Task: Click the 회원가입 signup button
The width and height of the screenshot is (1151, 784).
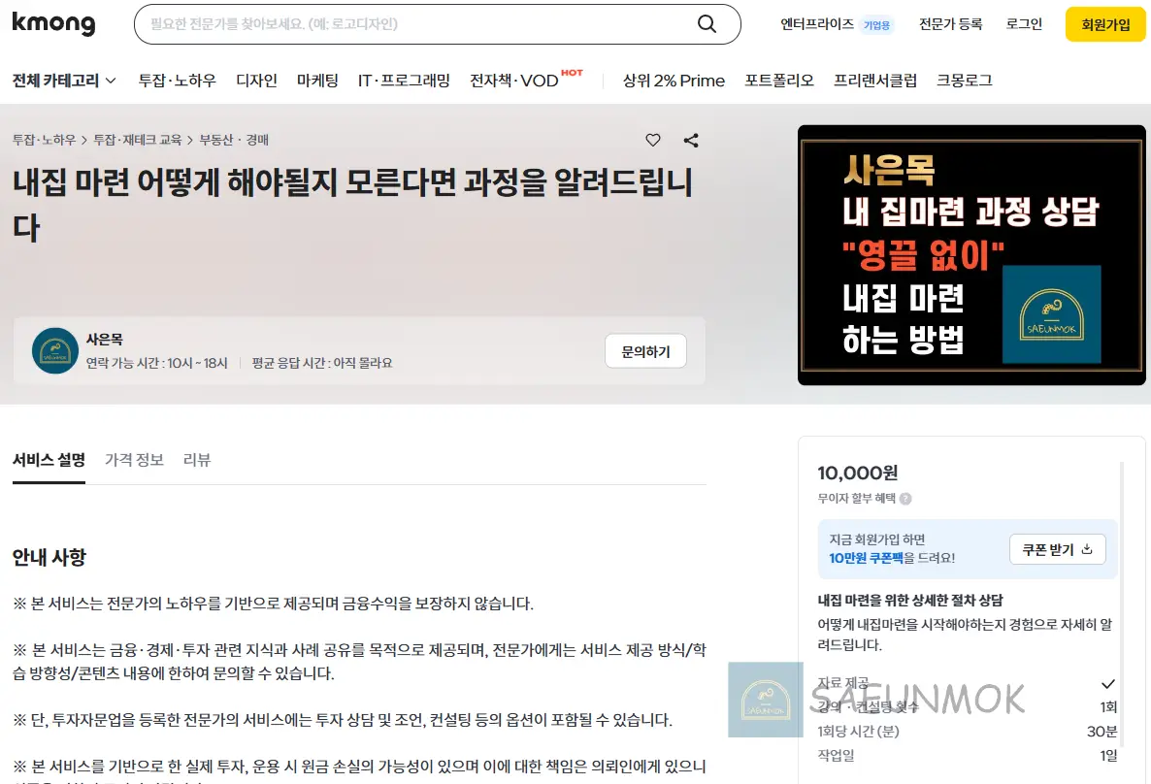Action: pyautogui.click(x=1104, y=23)
